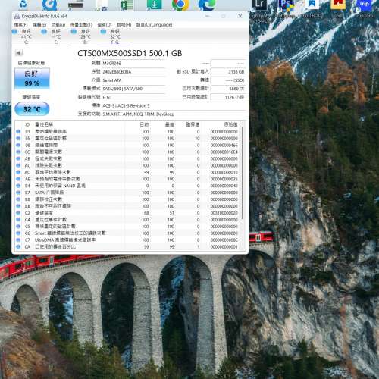This screenshot has height=379, width=379.
Task: Switch to the C: disk tab at 41 °C
Action: (27, 36)
